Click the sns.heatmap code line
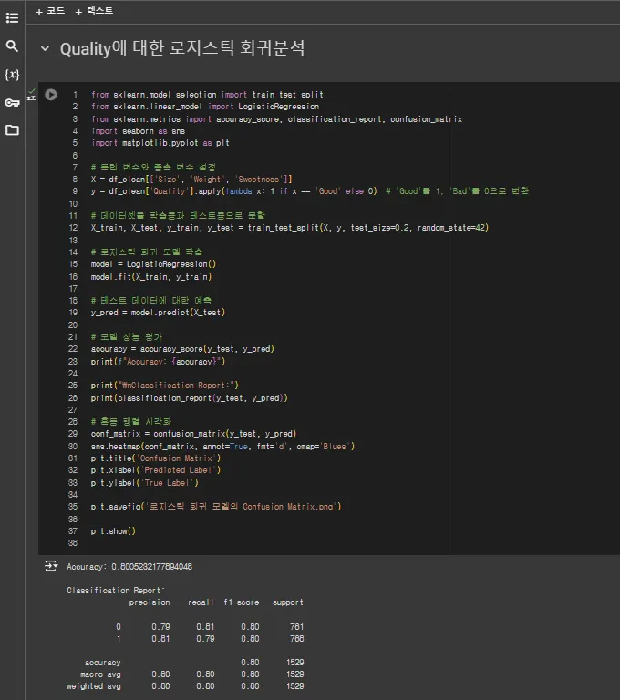The height and width of the screenshot is (700, 620). [x=222, y=446]
